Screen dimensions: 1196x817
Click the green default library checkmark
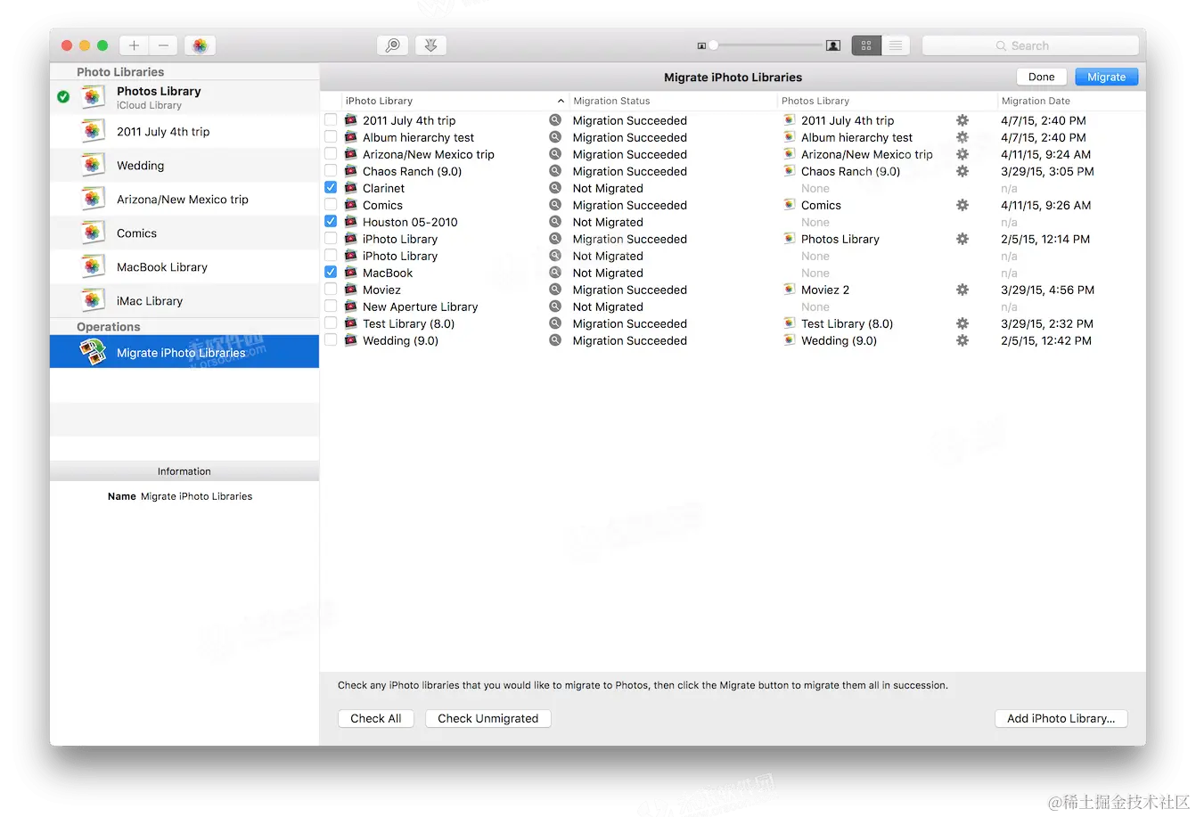pyautogui.click(x=63, y=96)
